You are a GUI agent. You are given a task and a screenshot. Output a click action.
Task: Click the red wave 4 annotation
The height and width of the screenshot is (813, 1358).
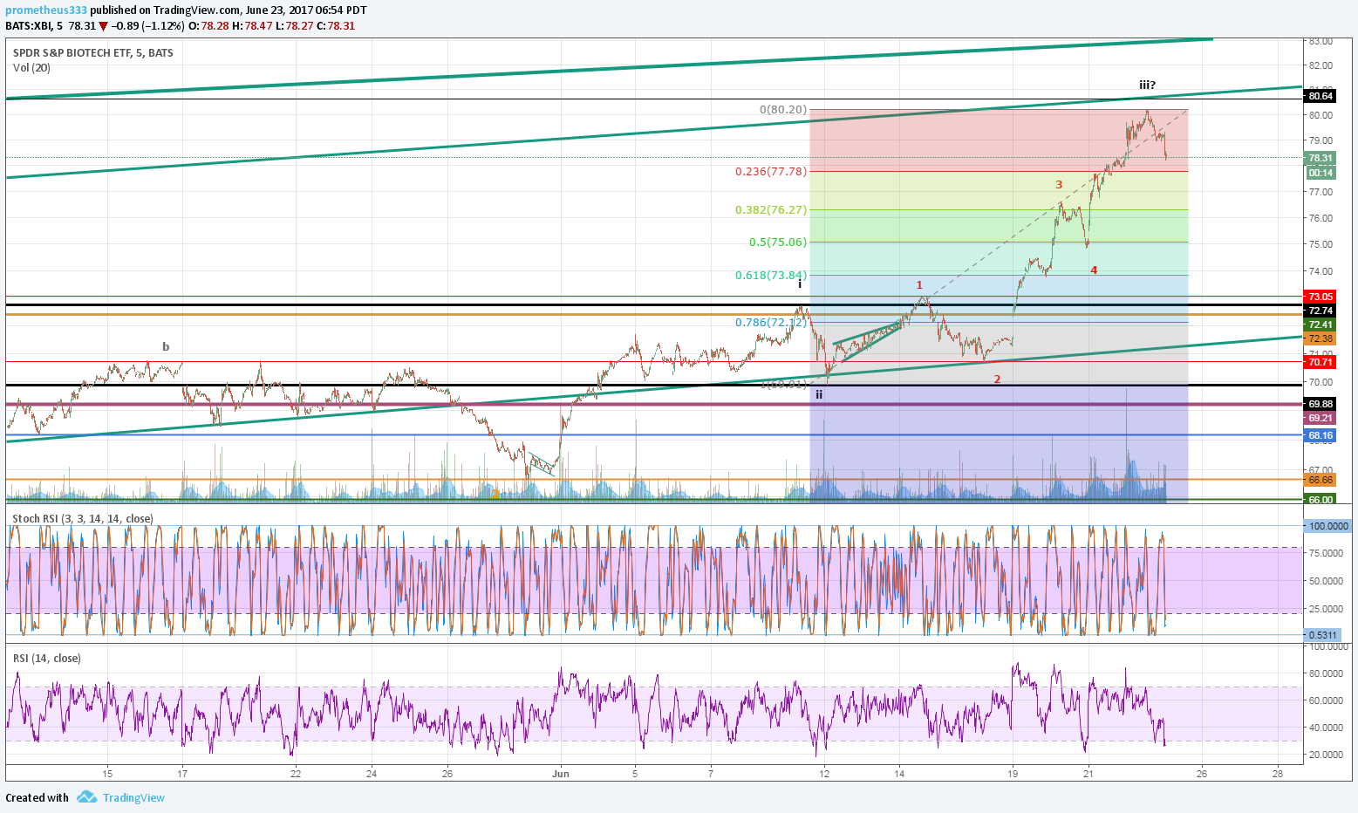(x=1094, y=270)
